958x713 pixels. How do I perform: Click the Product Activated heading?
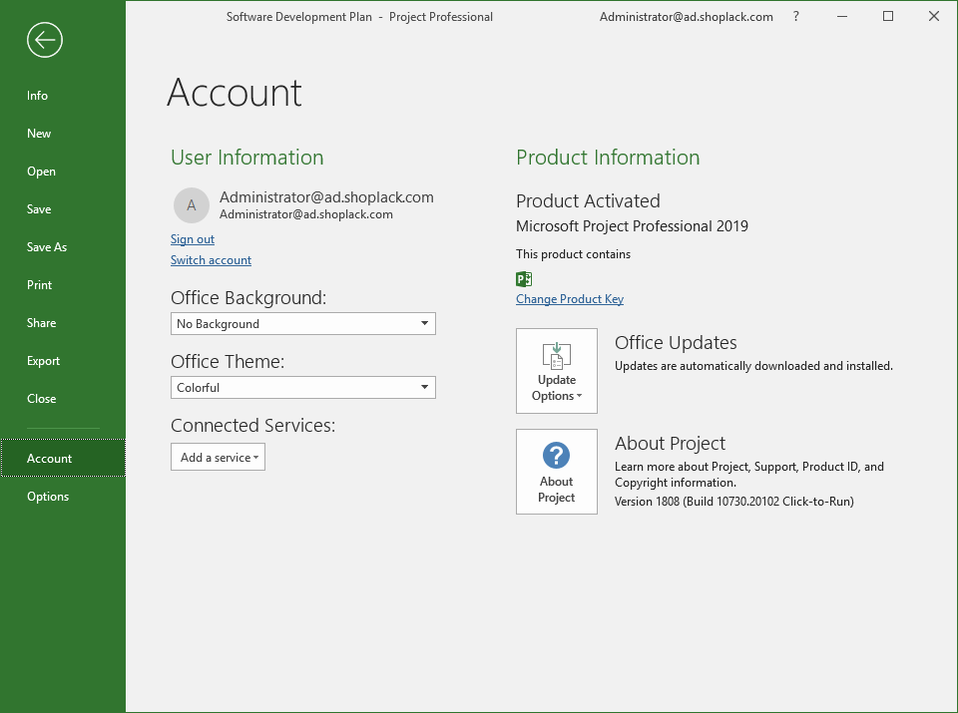[588, 200]
